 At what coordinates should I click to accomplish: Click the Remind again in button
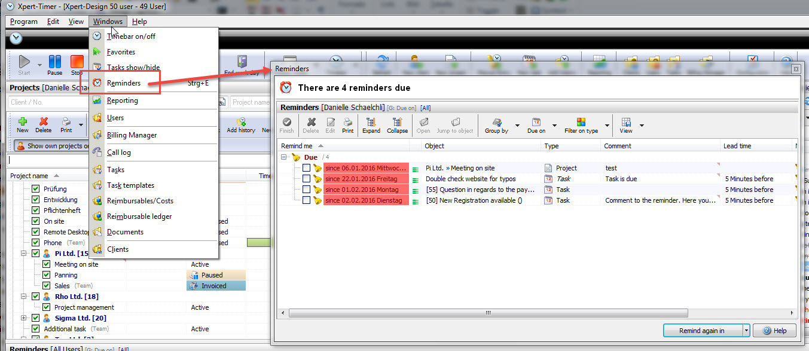(x=702, y=331)
